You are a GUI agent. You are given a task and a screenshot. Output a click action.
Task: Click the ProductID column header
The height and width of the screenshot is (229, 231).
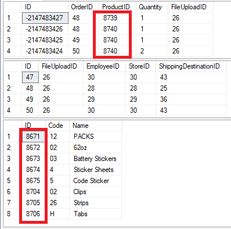pyautogui.click(x=117, y=7)
